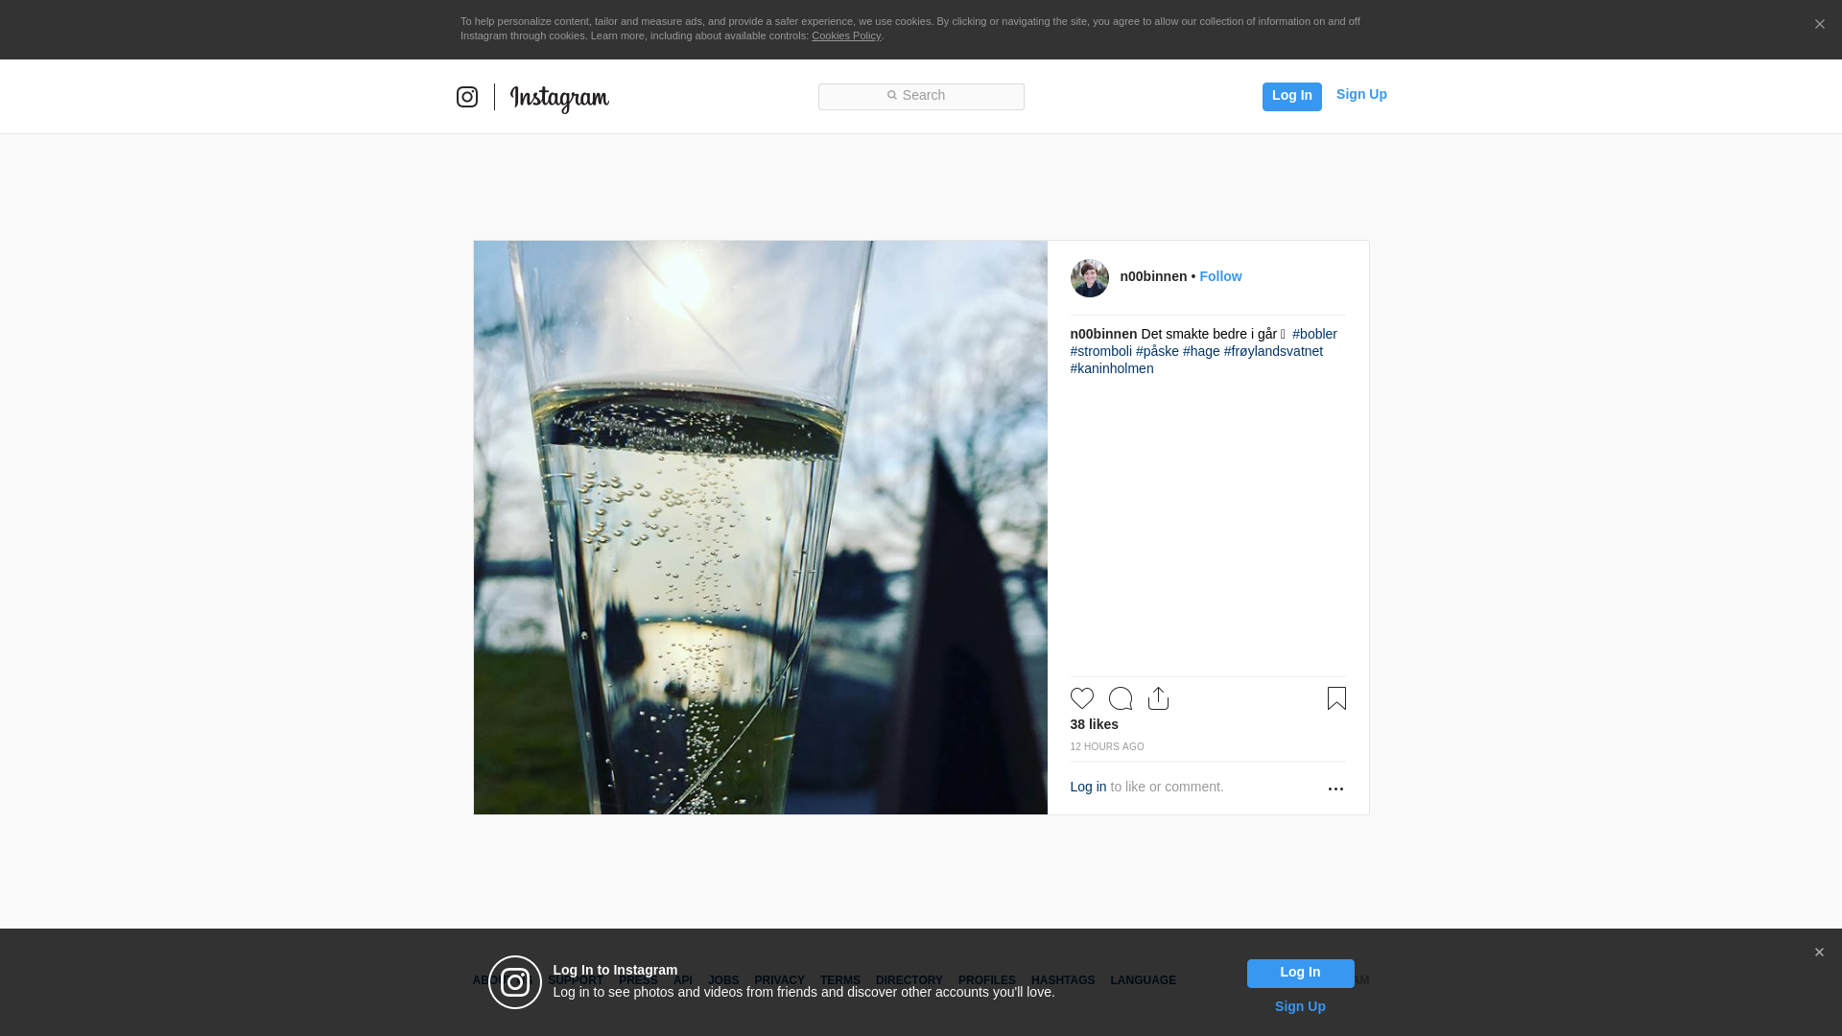
Task: Click the Instagram camera glyph icon
Action: pyautogui.click(x=467, y=97)
